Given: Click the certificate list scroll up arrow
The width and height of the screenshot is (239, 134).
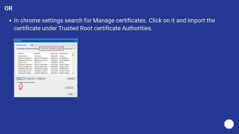Looking at the screenshot, I should (x=73, y=53).
